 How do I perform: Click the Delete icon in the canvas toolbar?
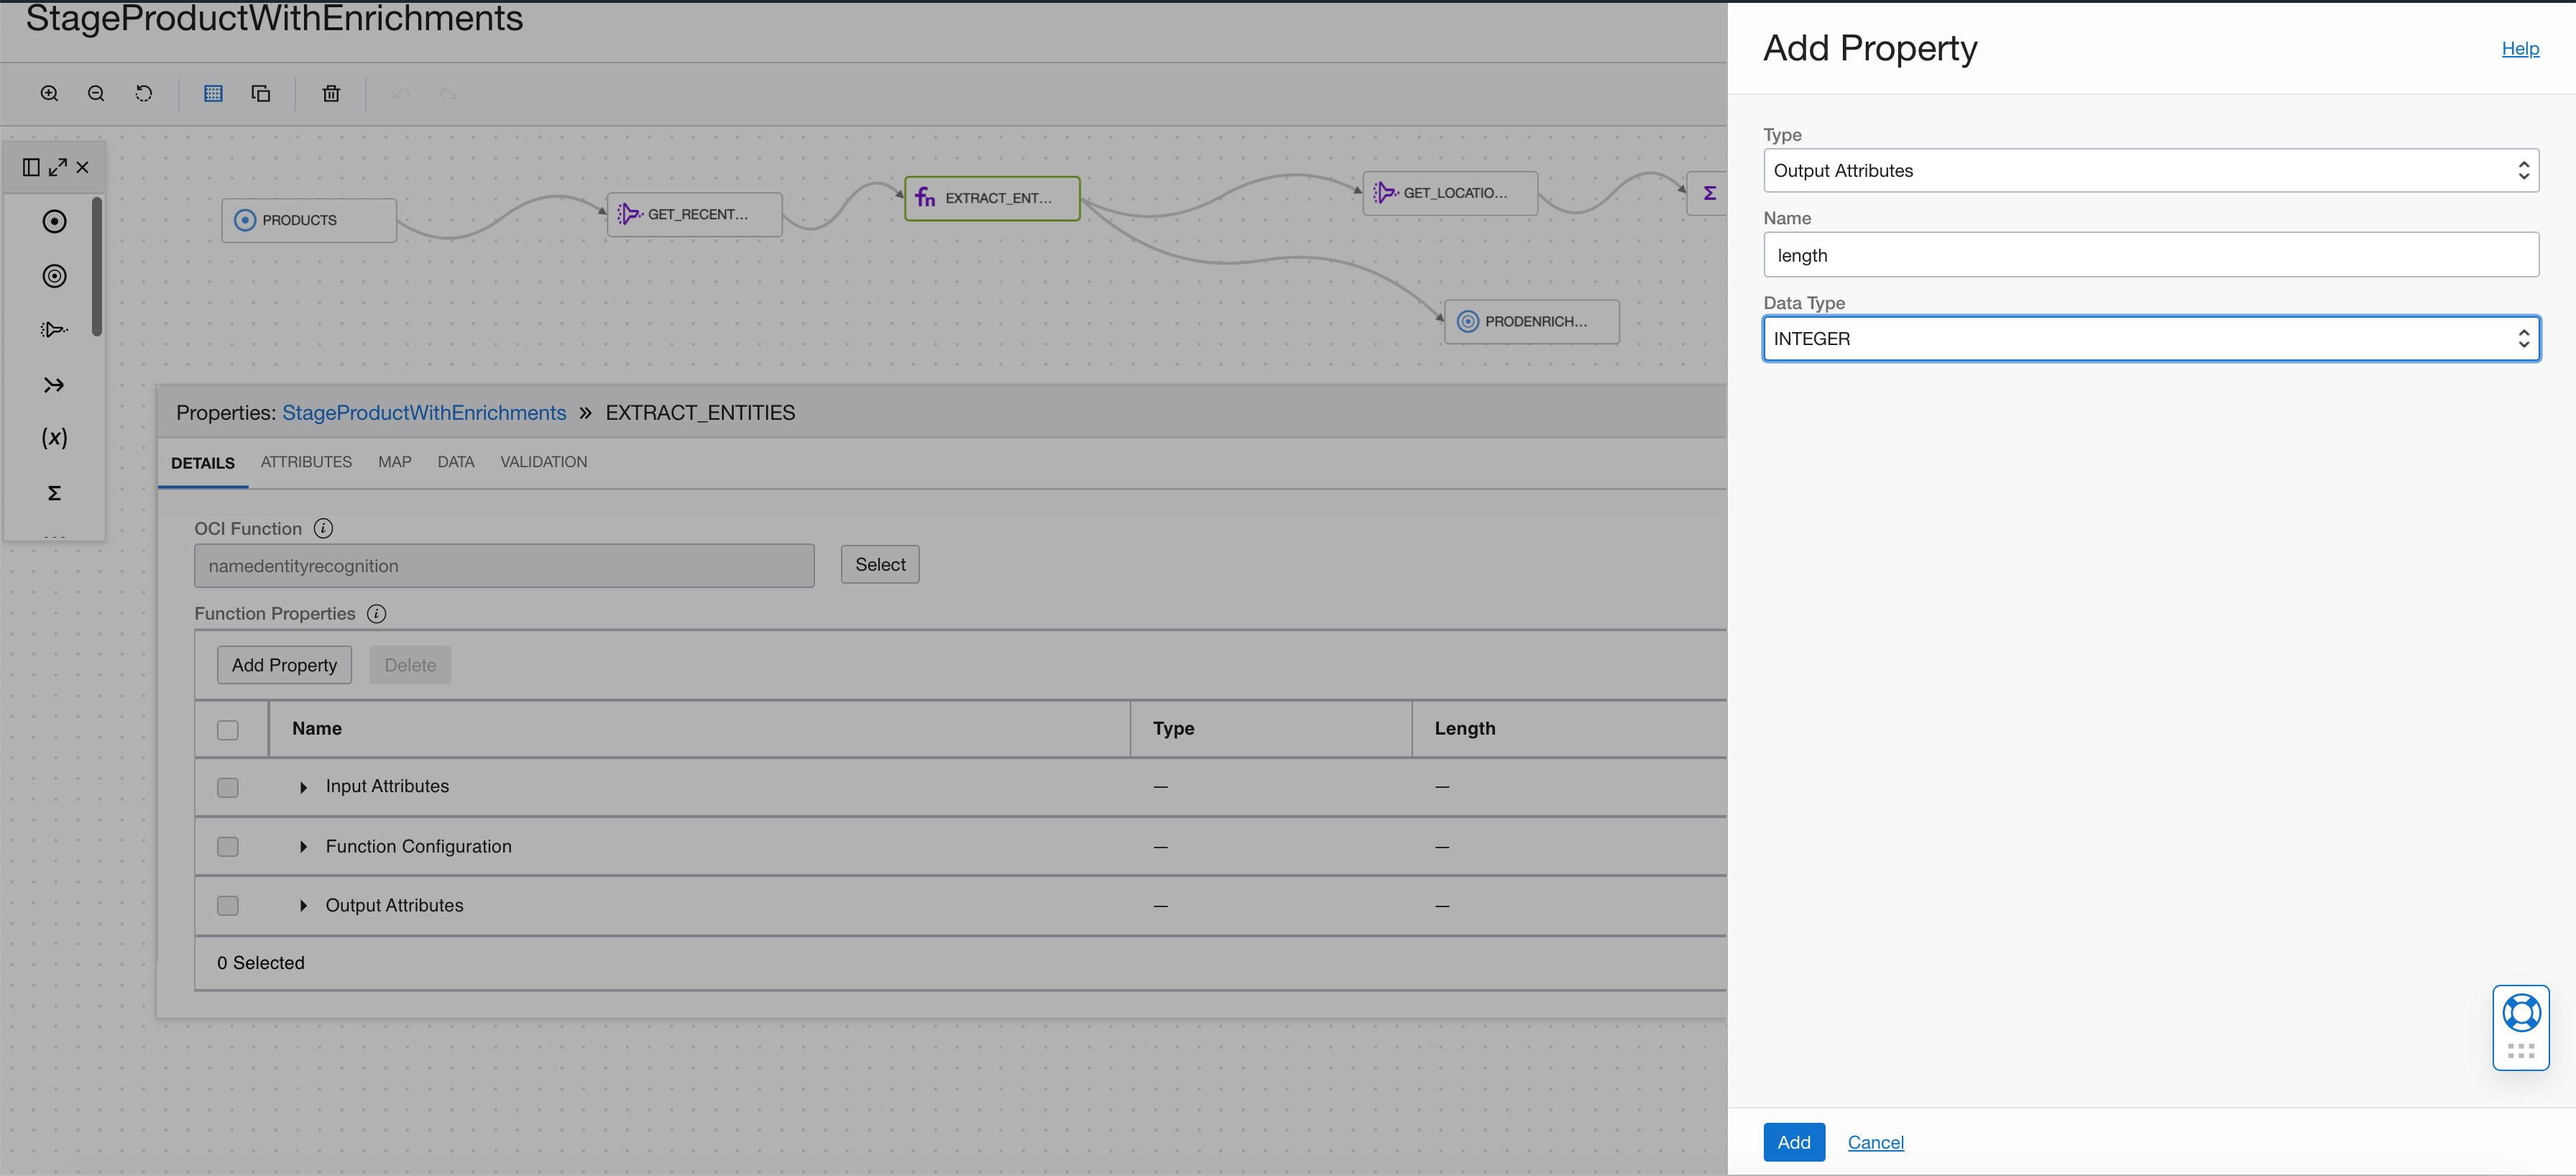click(331, 92)
